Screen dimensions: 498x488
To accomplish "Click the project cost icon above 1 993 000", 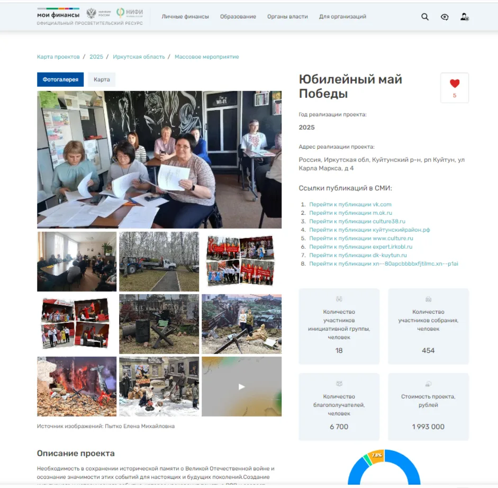I will tap(428, 384).
